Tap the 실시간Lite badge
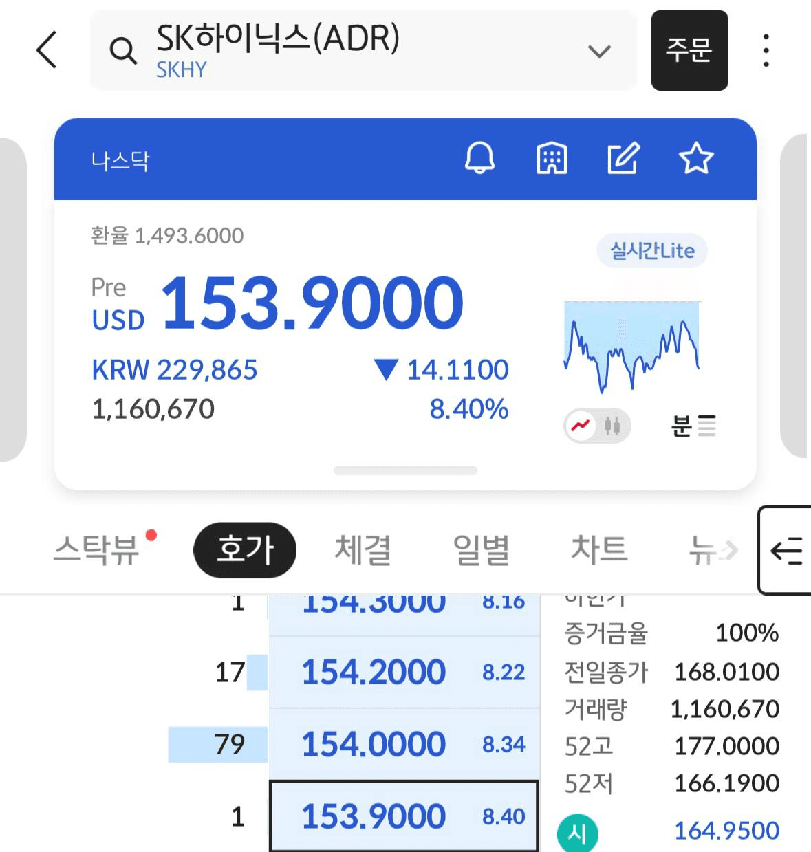The image size is (811, 852). tap(652, 251)
